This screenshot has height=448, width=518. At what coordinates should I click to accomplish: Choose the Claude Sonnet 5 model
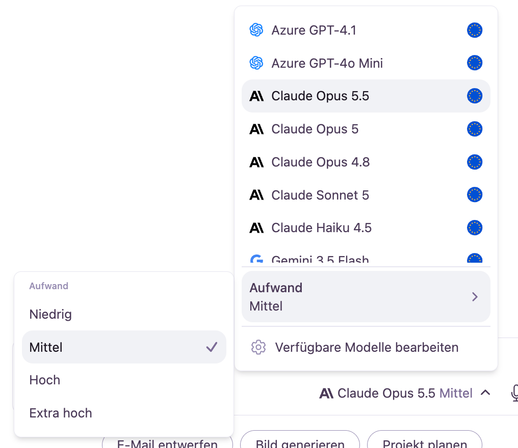(366, 195)
